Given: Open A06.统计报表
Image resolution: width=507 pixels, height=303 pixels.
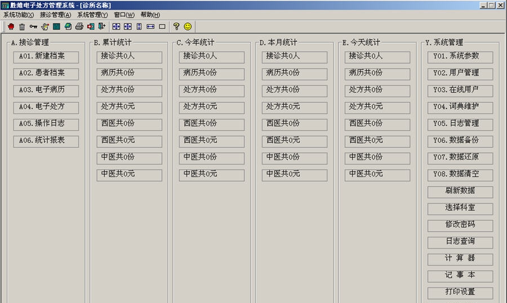Looking at the screenshot, I should coord(46,141).
